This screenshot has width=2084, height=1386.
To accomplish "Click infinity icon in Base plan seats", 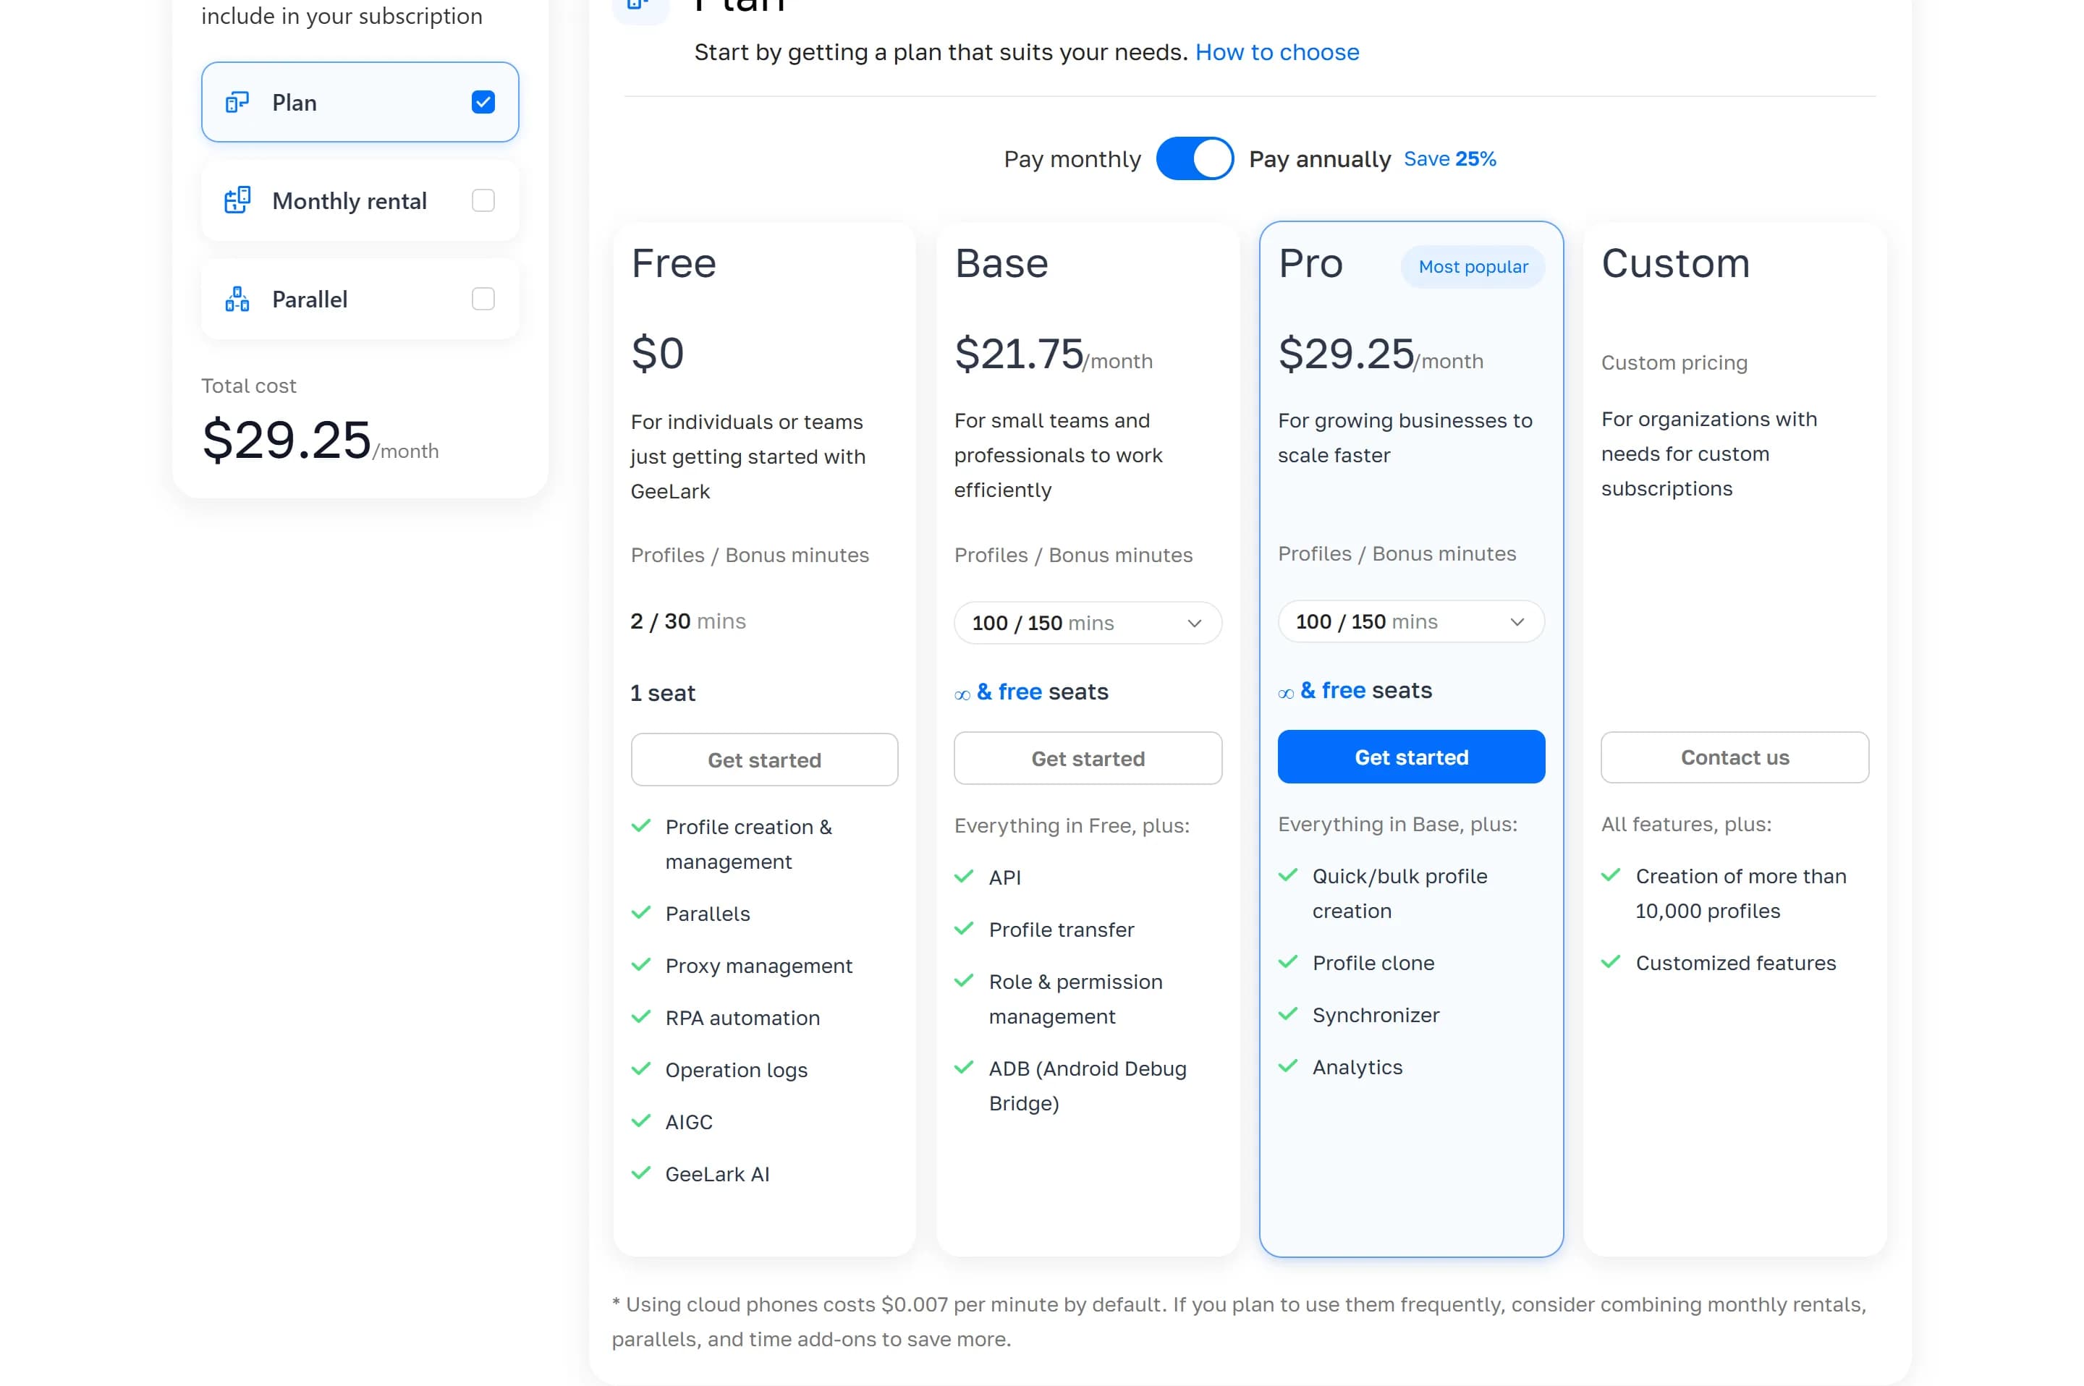I will point(962,696).
